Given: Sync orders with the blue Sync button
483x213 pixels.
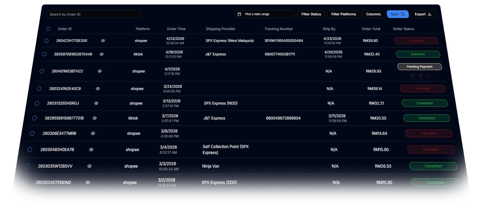Looking at the screenshot, I should tap(397, 14).
